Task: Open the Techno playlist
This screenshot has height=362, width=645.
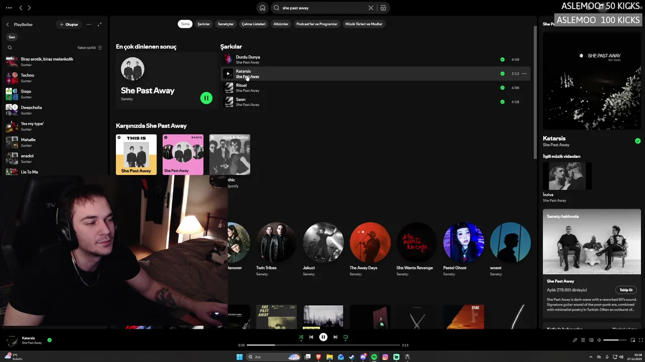Action: coord(54,77)
